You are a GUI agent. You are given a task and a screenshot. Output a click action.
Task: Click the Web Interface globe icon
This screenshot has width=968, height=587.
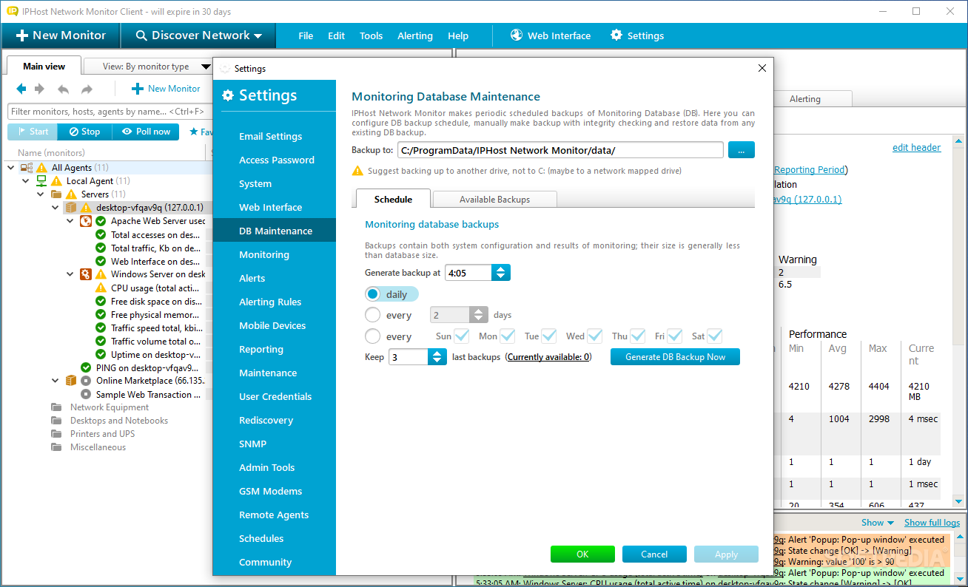pyautogui.click(x=517, y=35)
